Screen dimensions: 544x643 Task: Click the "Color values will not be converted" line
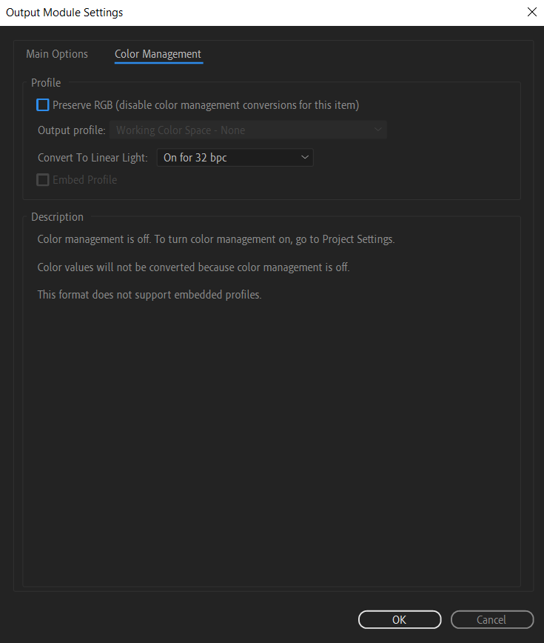point(193,267)
